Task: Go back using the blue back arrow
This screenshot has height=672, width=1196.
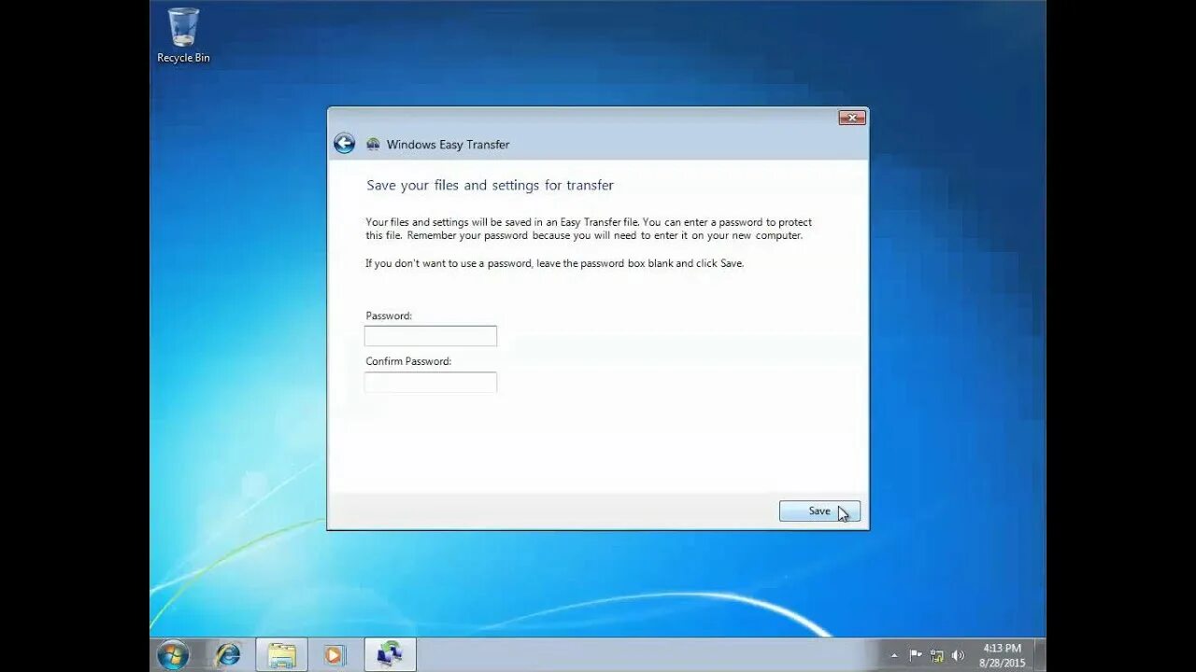Action: click(x=344, y=144)
